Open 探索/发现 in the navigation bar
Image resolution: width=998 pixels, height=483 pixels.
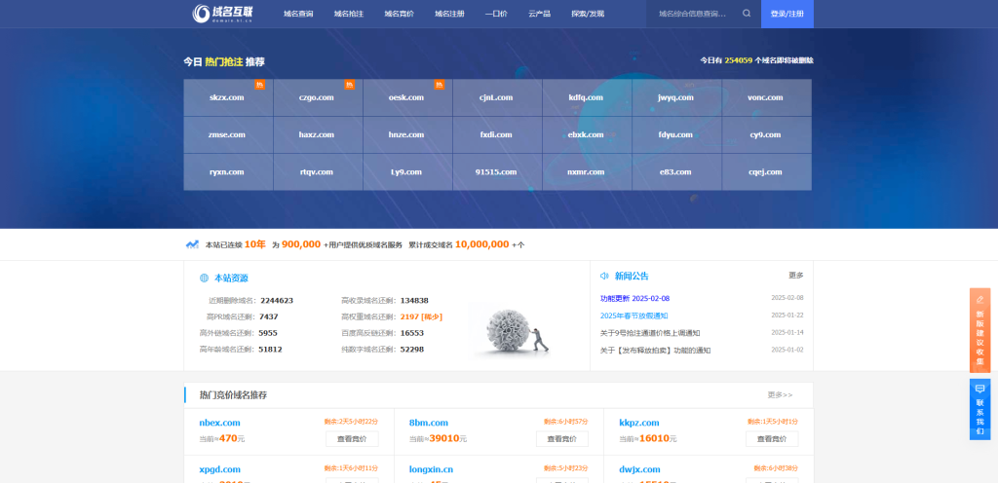588,14
